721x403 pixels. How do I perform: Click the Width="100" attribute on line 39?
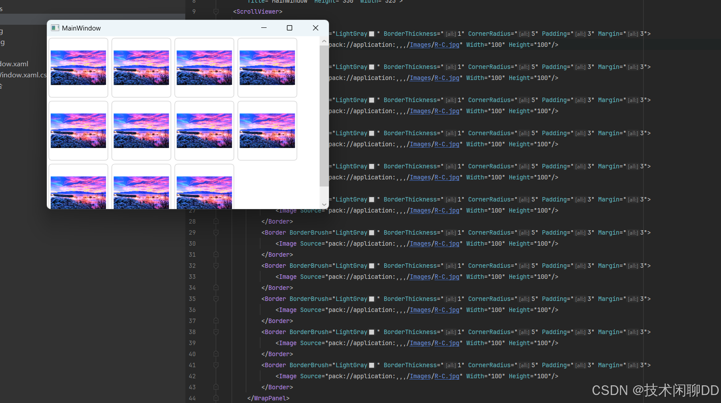click(x=485, y=343)
